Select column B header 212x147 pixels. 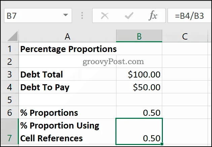[x=139, y=36]
